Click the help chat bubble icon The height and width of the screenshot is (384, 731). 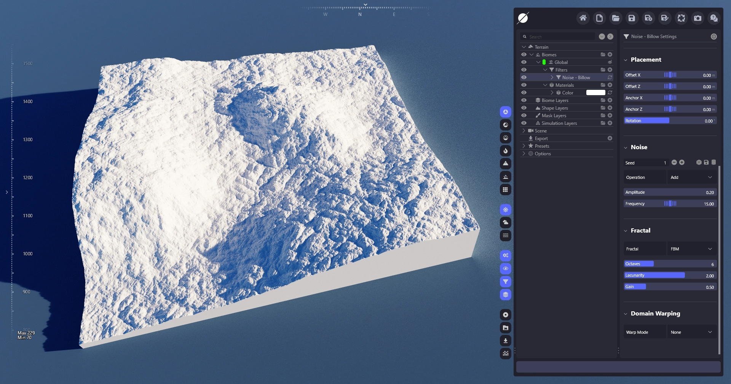[x=714, y=18]
